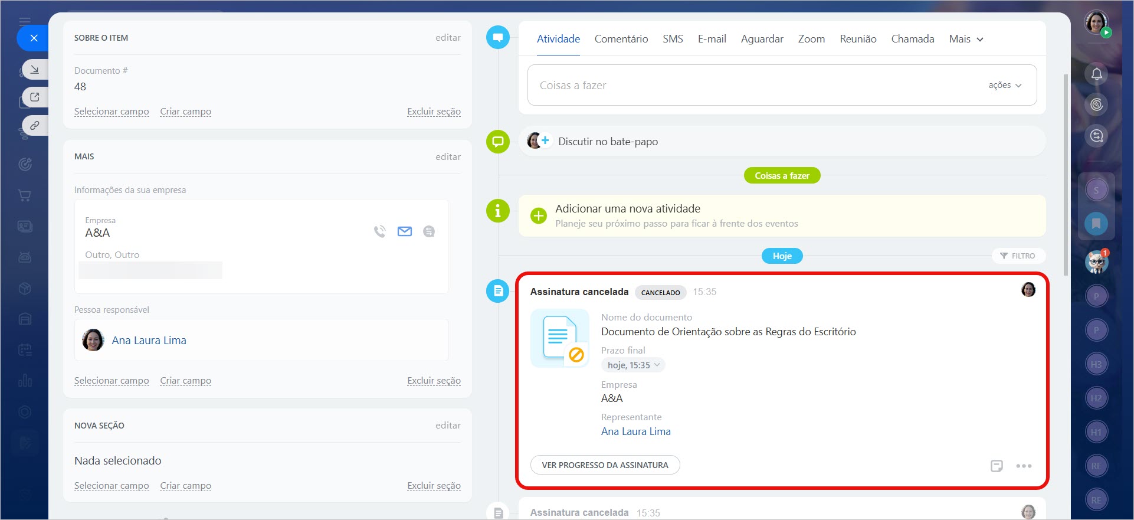Click Excluir seção in Nova Seção
This screenshot has width=1134, height=520.
(x=434, y=486)
